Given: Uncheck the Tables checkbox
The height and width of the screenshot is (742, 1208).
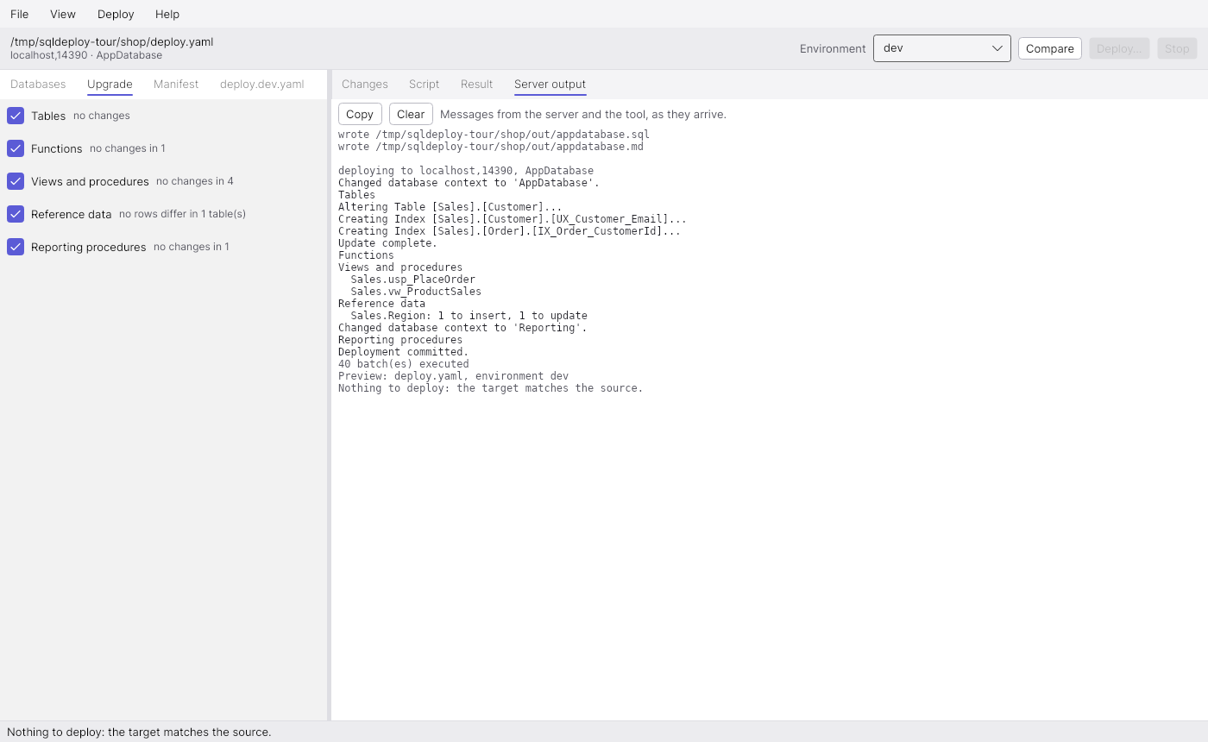Looking at the screenshot, I should coord(16,116).
